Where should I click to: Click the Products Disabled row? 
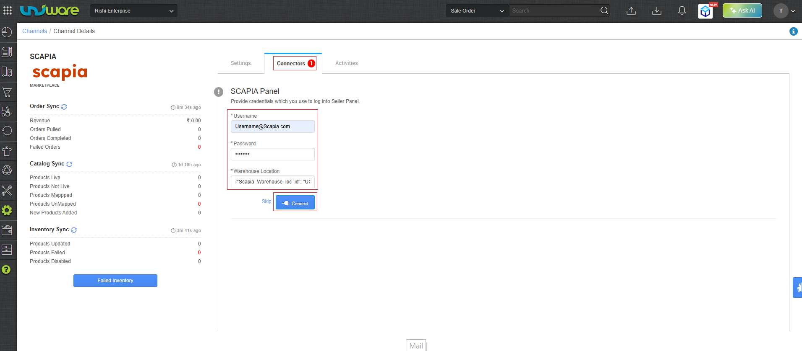(115, 261)
